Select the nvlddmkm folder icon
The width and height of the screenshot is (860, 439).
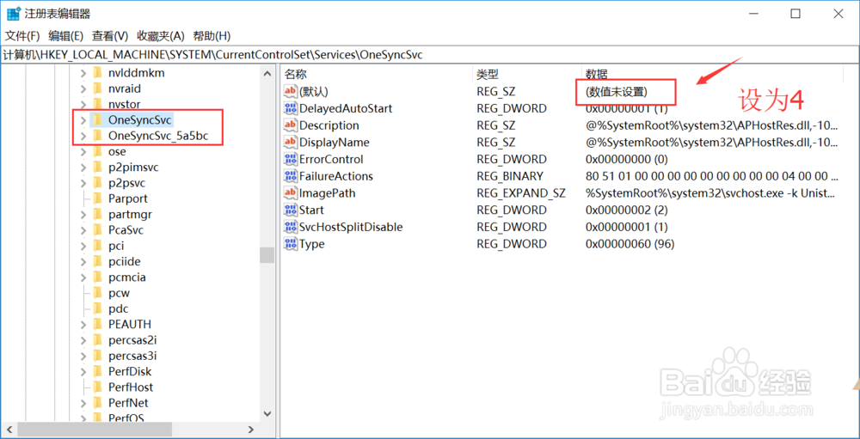coord(98,73)
